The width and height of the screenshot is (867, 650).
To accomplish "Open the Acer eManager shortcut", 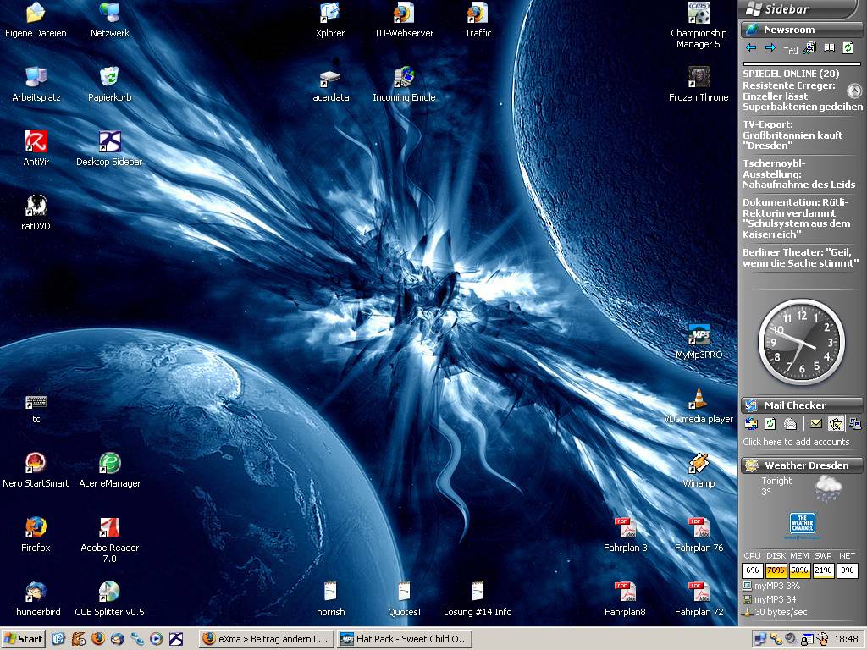I will pos(109,471).
